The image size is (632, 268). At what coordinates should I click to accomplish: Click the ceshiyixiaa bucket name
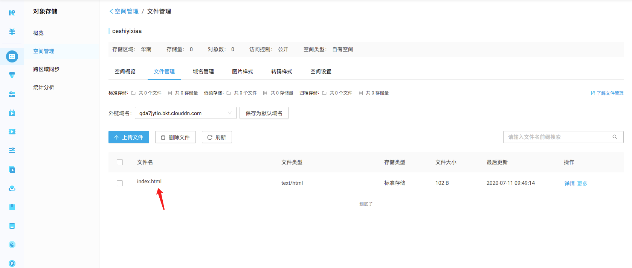[127, 31]
